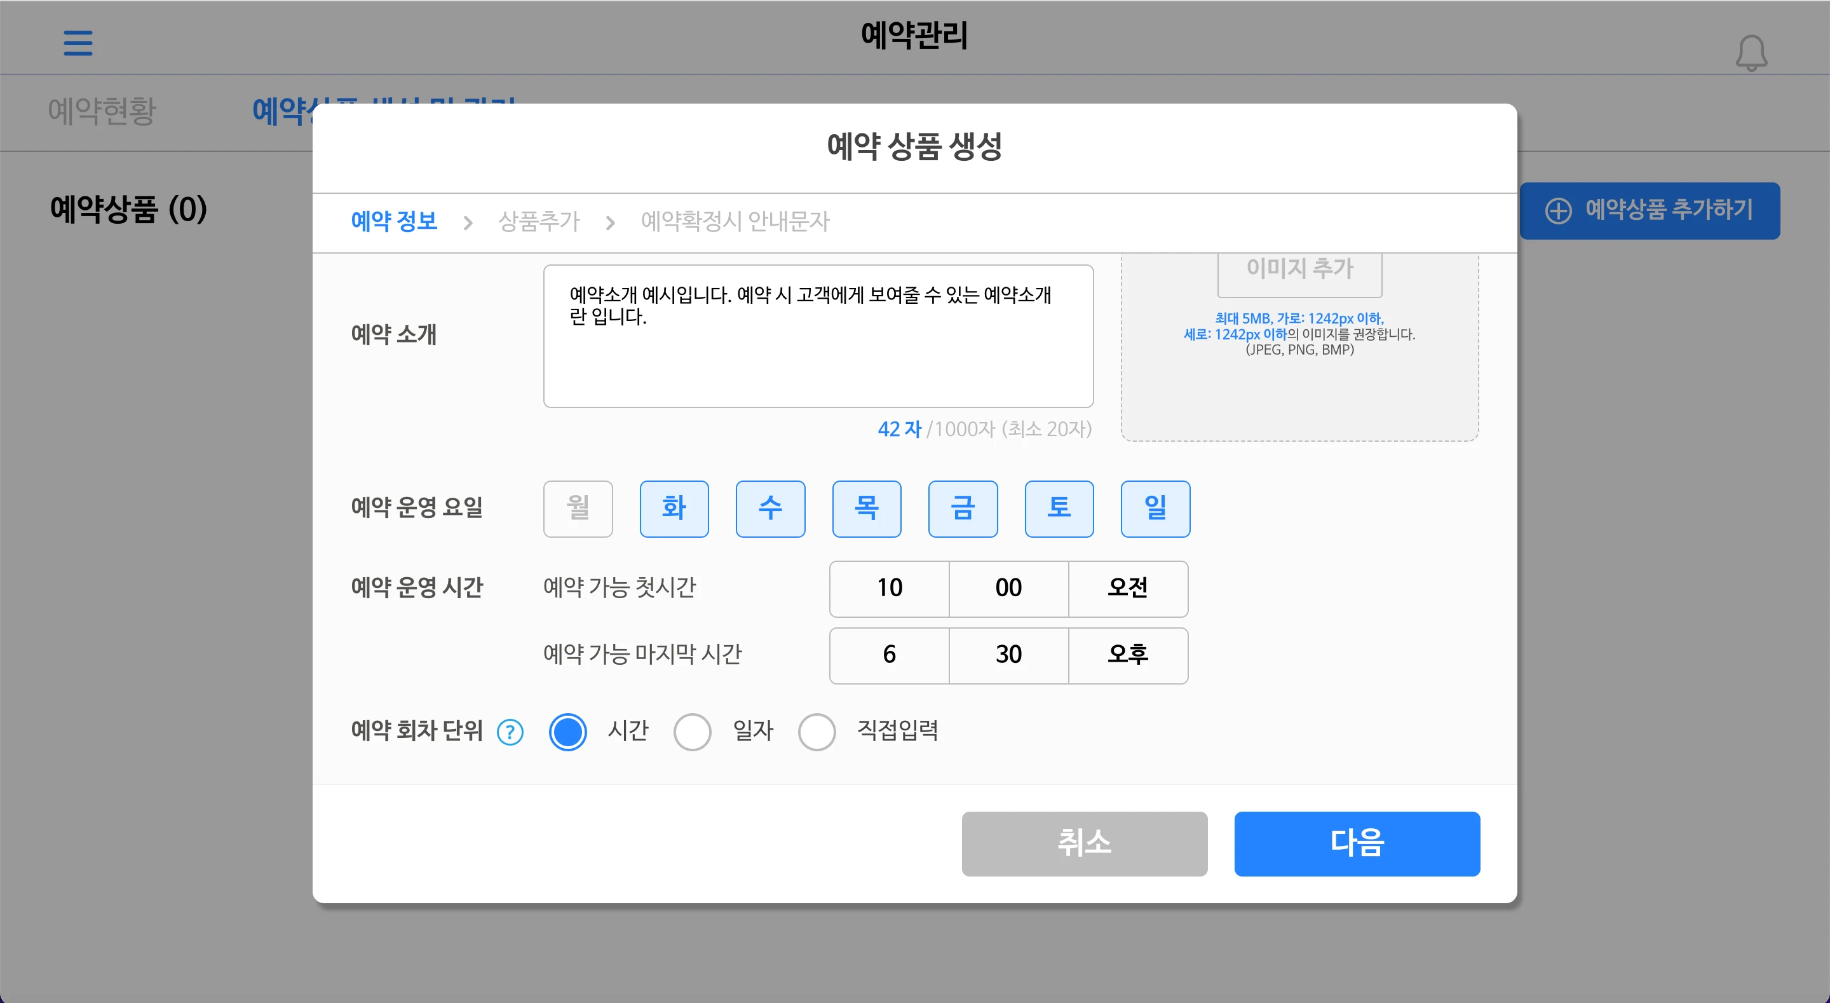Click the help question mark icon
1830x1003 pixels.
pos(510,732)
